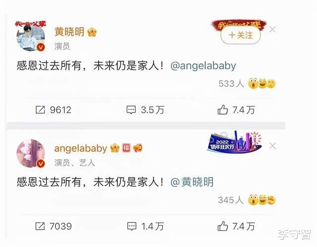Click the crown membership badge beside 黄晓明
The image size is (317, 247).
click(x=92, y=32)
